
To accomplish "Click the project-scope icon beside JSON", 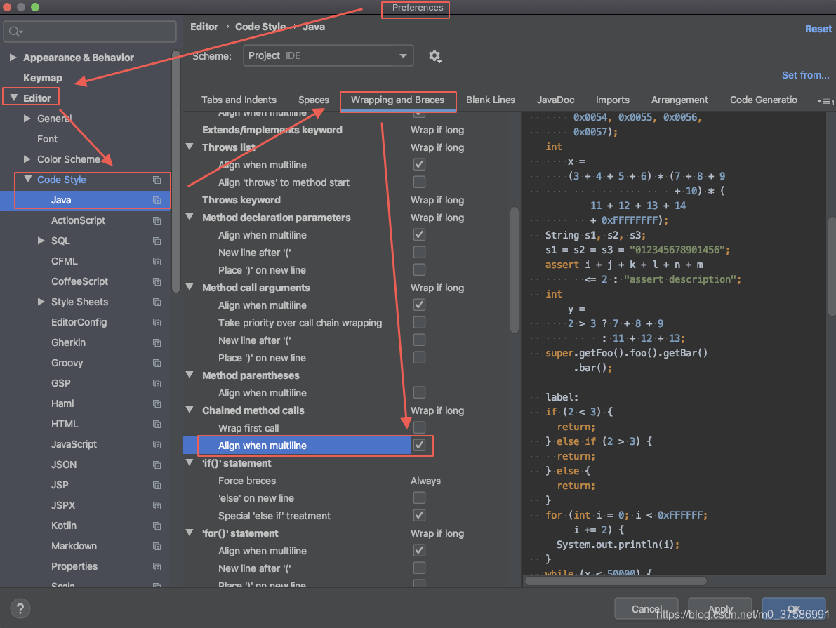I will (157, 465).
